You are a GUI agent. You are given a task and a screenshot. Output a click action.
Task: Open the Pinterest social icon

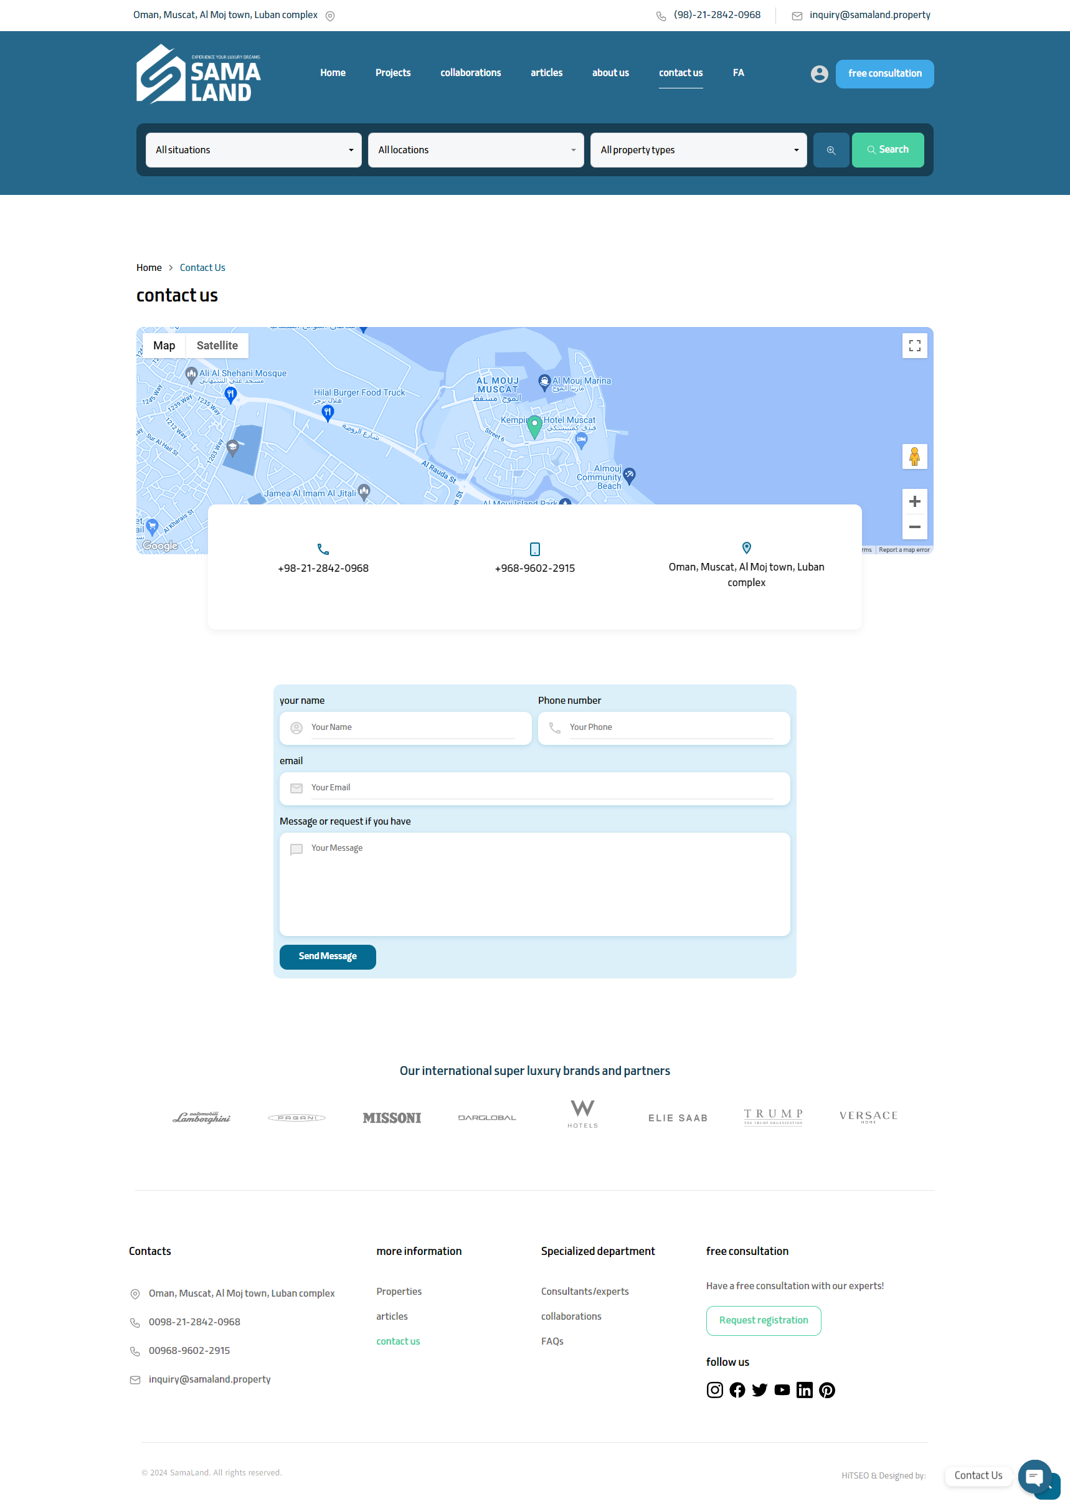click(826, 1390)
